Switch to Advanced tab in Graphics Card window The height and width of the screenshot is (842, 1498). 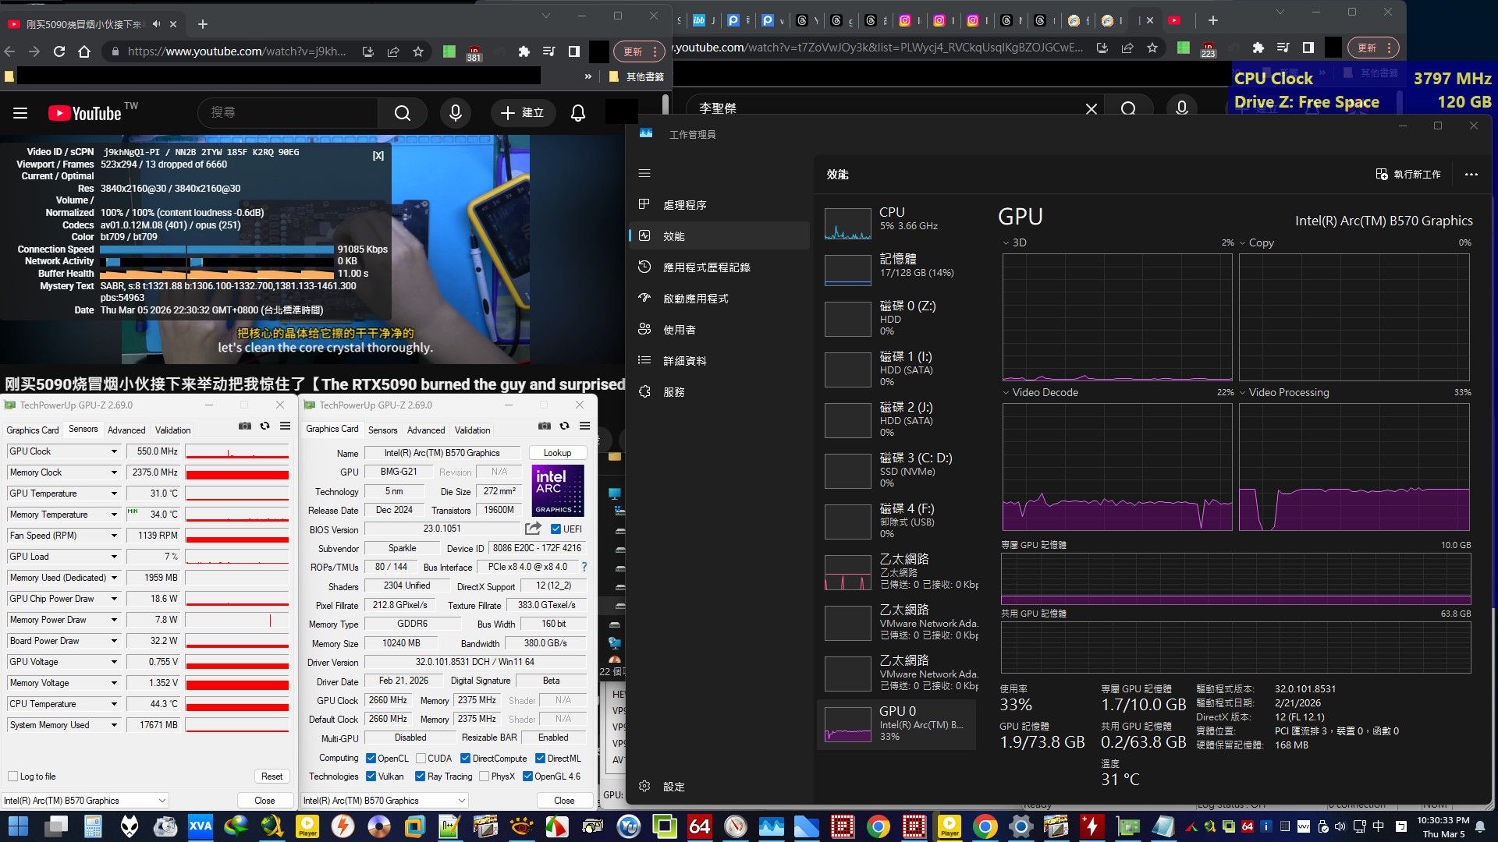[x=426, y=430]
